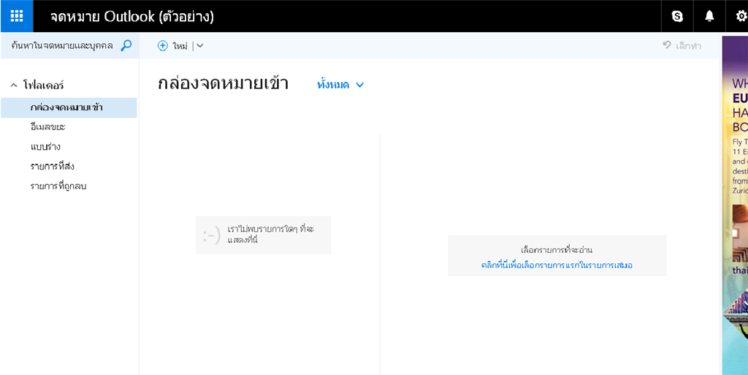Image resolution: width=748 pixels, height=375 pixels.
Task: Click the undo arrow icon
Action: pyautogui.click(x=667, y=45)
